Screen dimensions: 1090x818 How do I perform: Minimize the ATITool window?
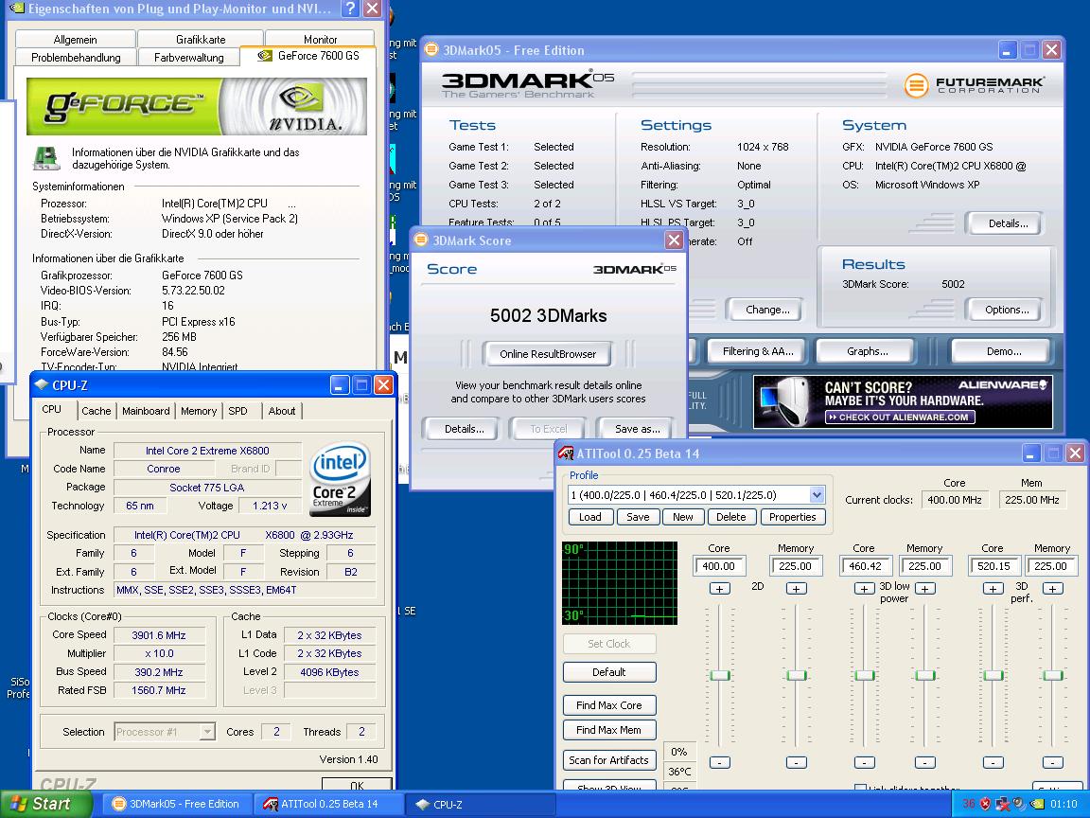(x=1031, y=453)
